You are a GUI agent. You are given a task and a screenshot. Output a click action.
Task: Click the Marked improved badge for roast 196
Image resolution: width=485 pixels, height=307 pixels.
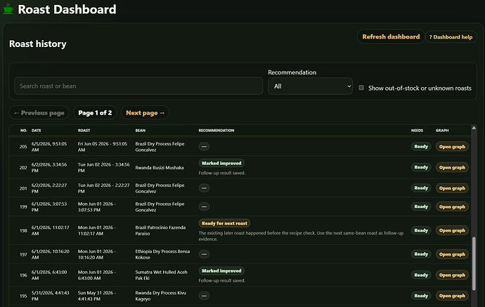tap(221, 271)
